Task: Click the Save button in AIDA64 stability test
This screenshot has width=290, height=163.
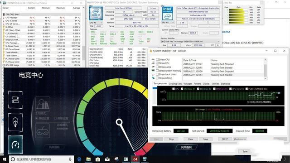Action: coord(205,139)
